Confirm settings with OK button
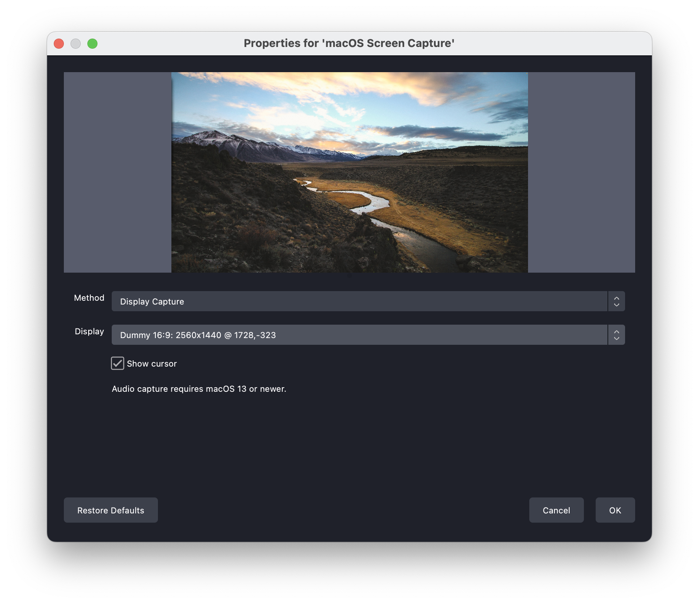The image size is (699, 604). 615,510
